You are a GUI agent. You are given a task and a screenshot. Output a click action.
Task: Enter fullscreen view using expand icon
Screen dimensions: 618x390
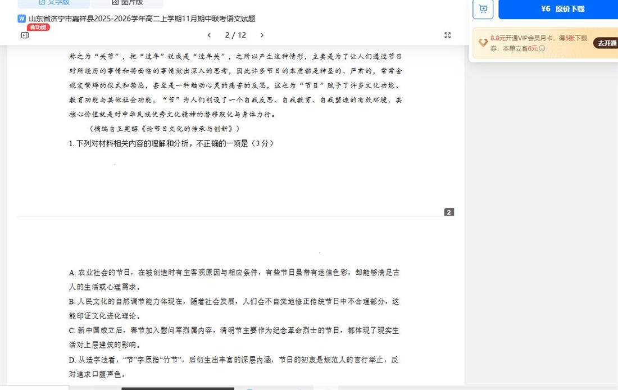click(x=448, y=35)
